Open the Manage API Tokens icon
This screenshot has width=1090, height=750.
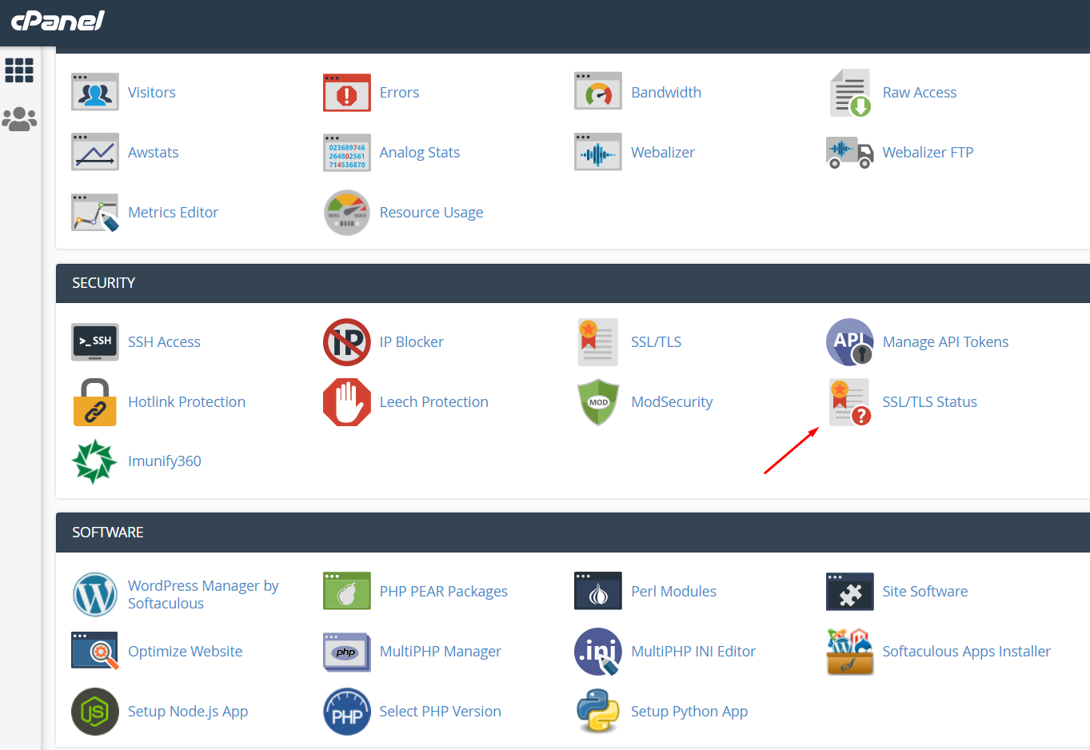[x=849, y=342]
